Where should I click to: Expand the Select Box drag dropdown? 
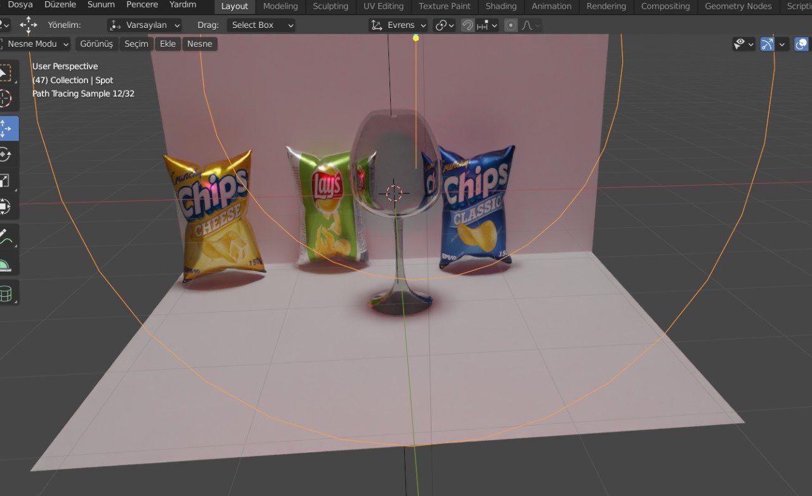pos(261,25)
